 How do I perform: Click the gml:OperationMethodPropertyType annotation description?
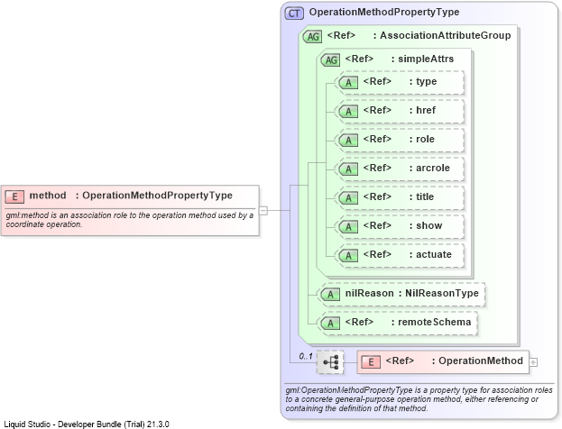click(419, 399)
